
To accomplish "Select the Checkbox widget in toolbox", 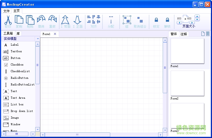I will point(17,65).
